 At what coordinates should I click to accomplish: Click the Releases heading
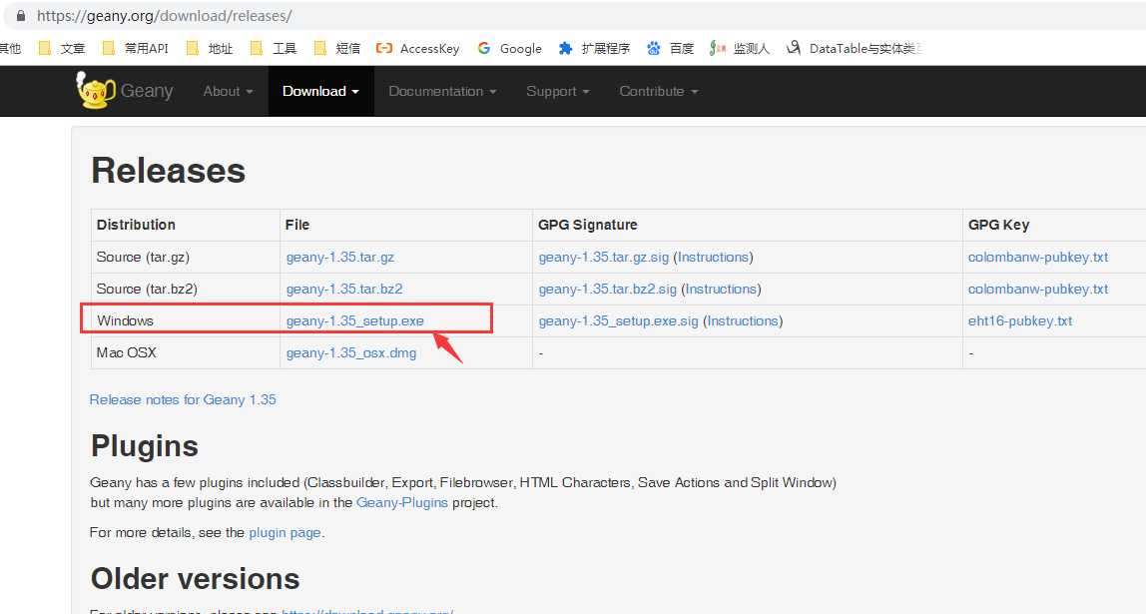coord(168,171)
